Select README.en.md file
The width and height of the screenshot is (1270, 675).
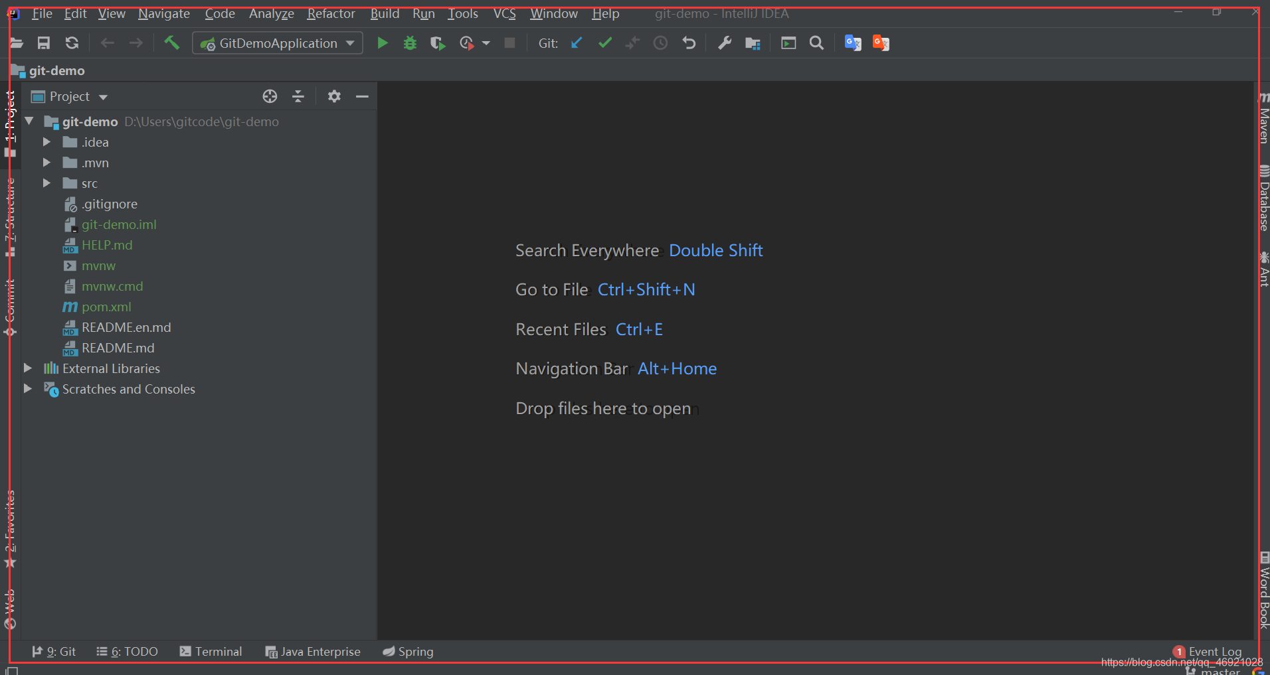126,327
